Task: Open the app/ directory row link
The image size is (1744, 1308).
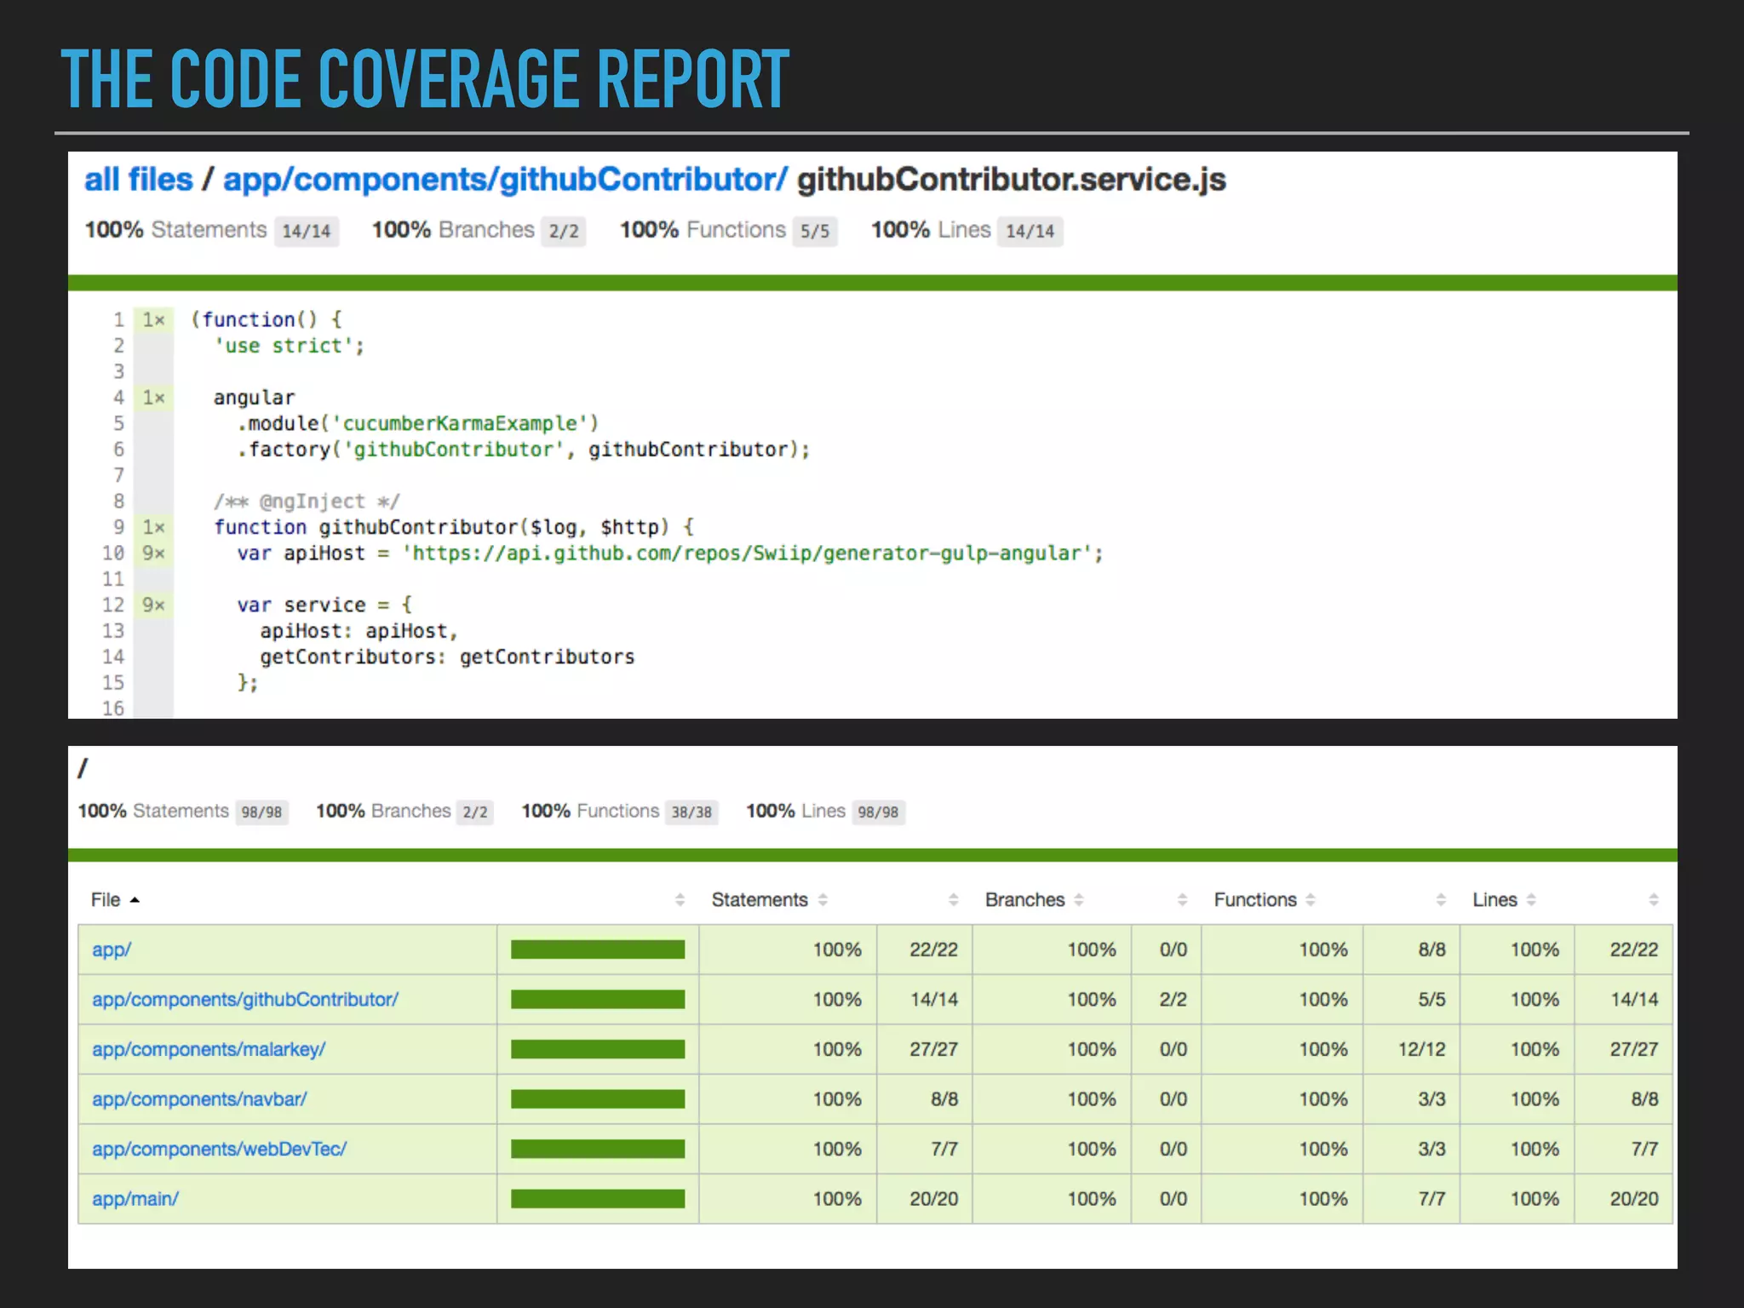Action: pyautogui.click(x=112, y=949)
